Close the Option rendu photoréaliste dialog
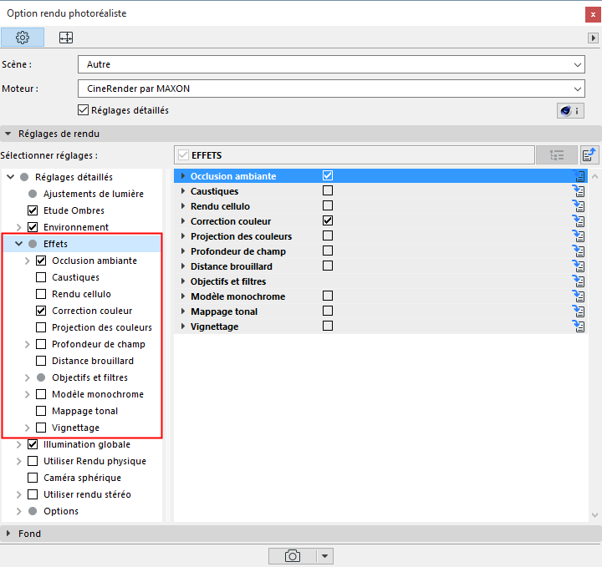 tap(593, 14)
